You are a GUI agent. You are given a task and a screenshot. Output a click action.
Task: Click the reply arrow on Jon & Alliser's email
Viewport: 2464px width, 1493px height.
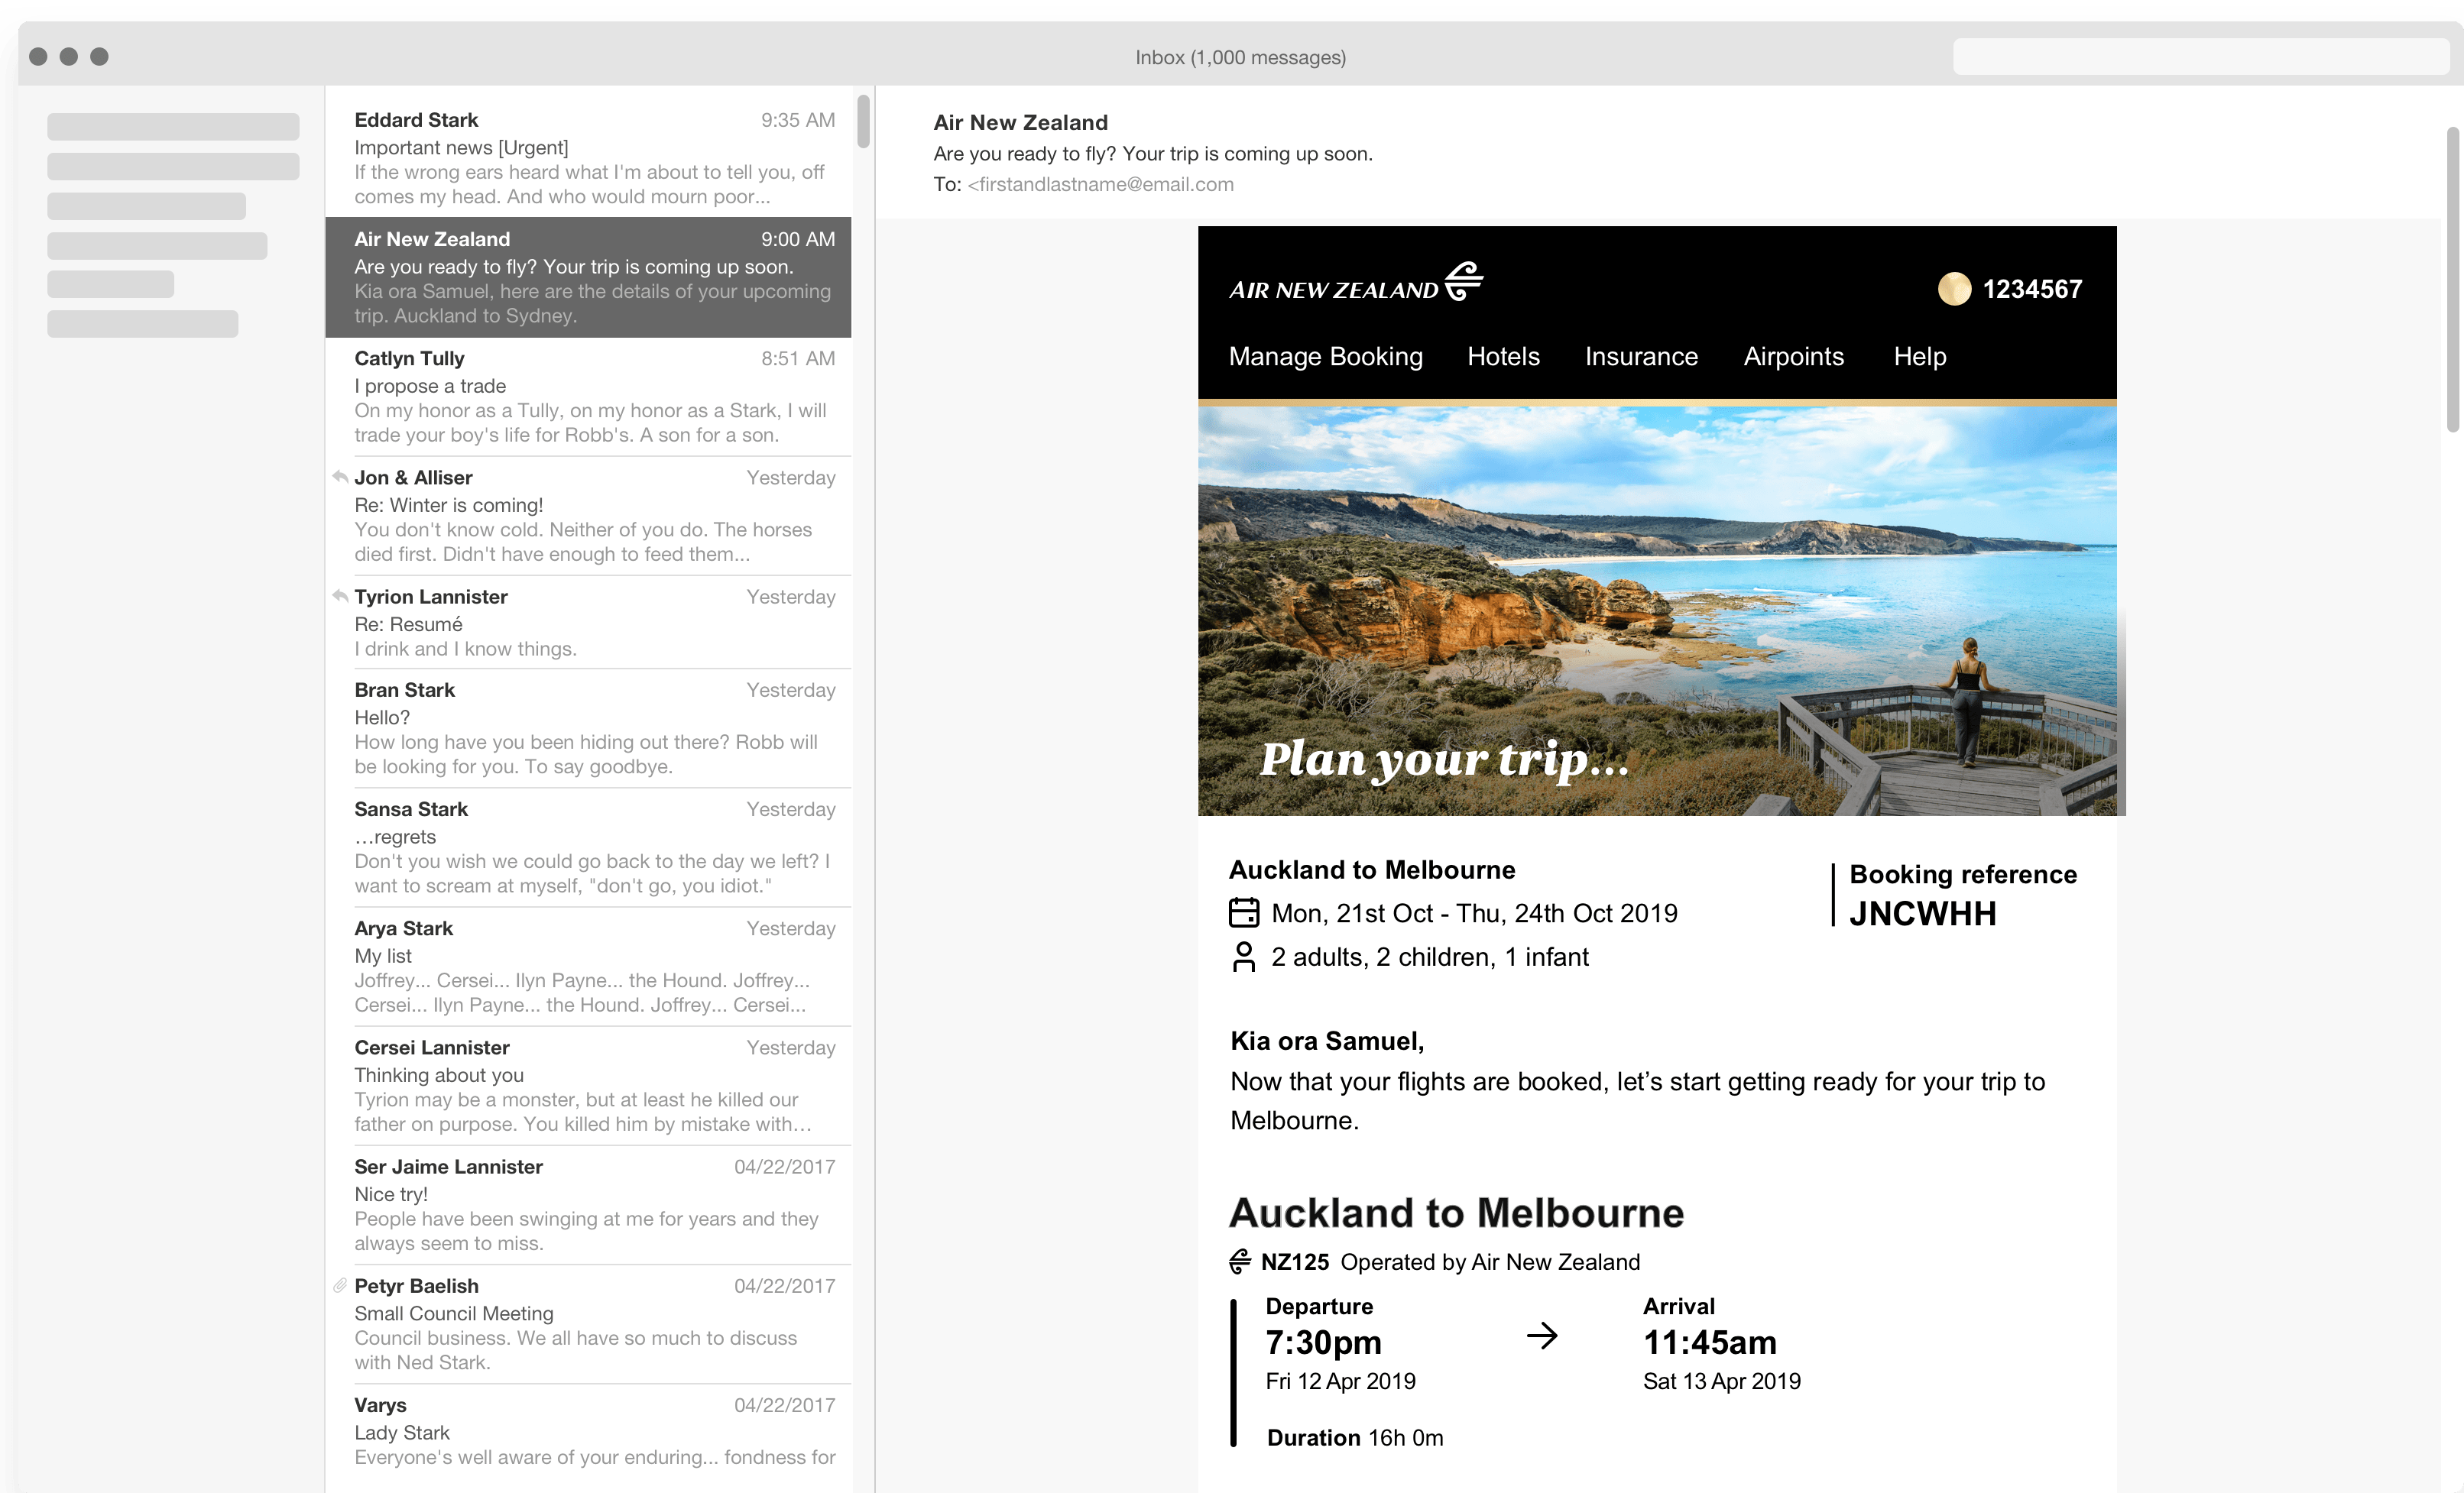tap(341, 477)
